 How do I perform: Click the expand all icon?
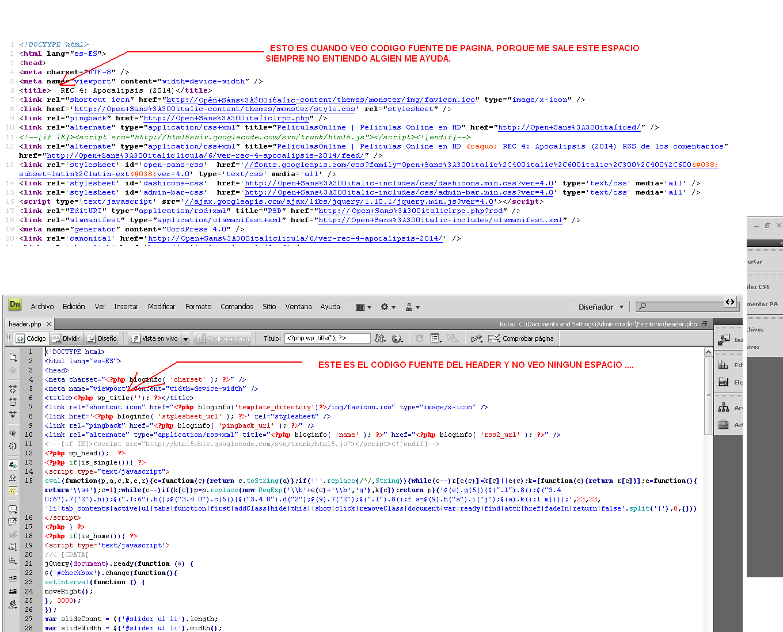(x=13, y=414)
